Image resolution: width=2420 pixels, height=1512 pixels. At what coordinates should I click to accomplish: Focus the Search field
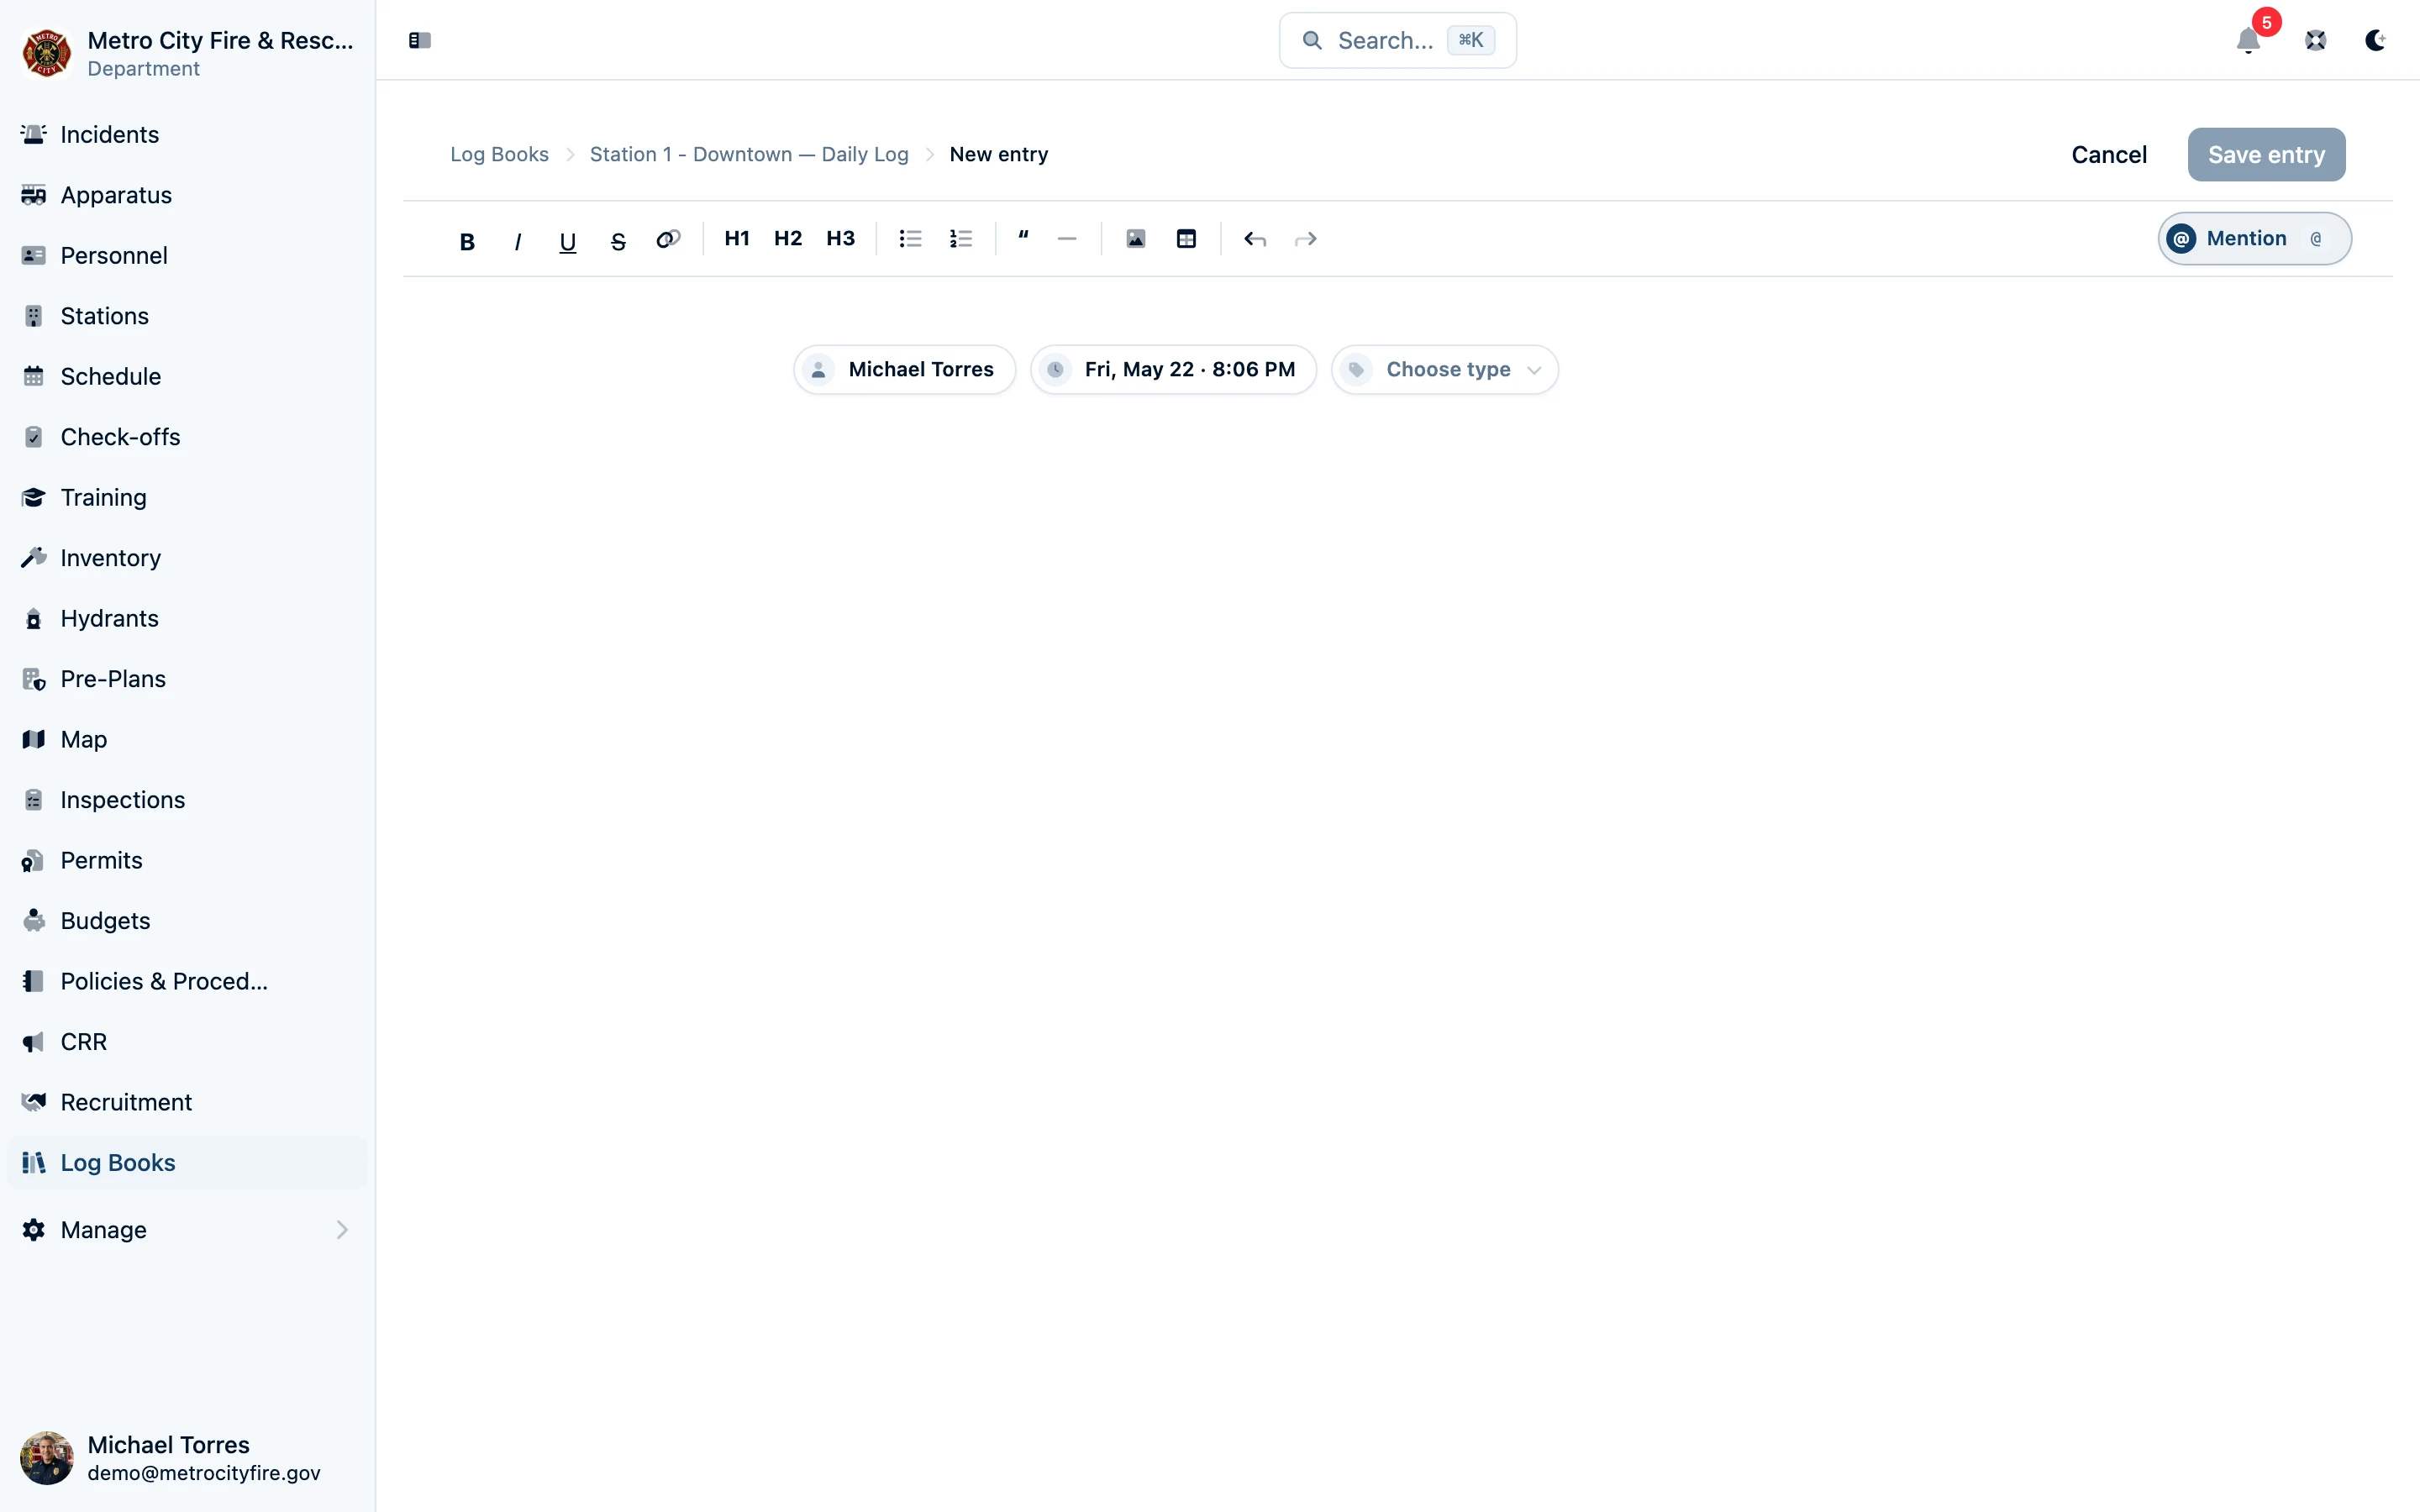coord(1397,41)
